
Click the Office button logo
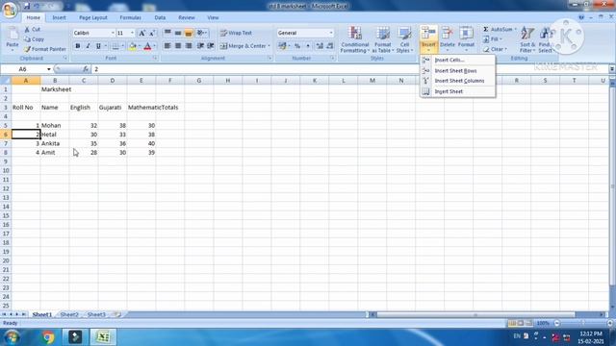click(x=10, y=10)
